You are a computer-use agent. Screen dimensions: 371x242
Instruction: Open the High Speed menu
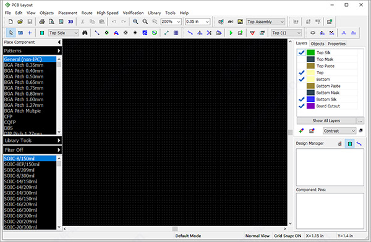[x=108, y=13]
